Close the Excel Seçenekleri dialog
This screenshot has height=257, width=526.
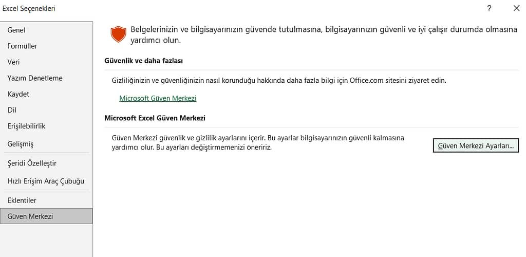516,9
